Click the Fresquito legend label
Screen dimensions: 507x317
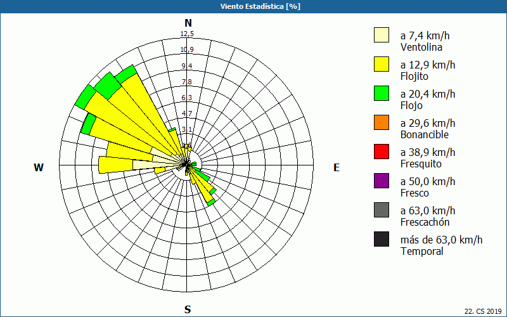pyautogui.click(x=421, y=164)
